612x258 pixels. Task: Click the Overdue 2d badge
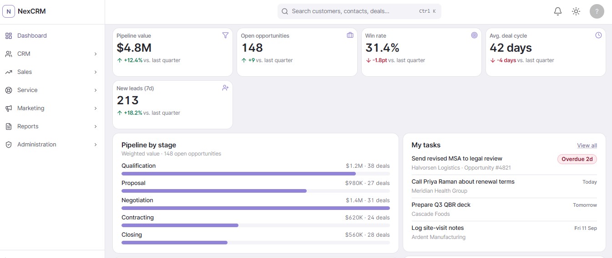coord(577,159)
